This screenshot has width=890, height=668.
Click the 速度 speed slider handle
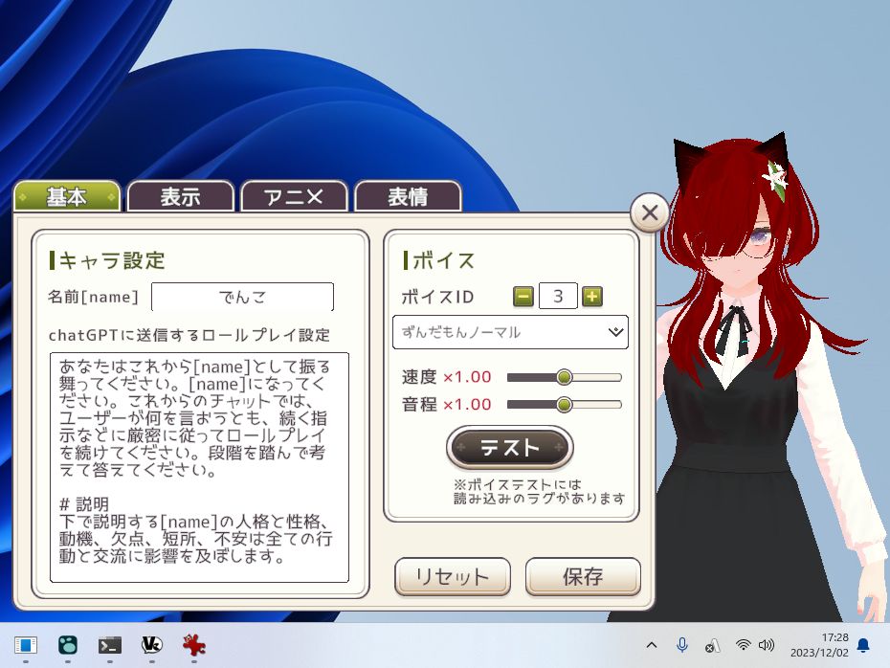click(x=564, y=377)
